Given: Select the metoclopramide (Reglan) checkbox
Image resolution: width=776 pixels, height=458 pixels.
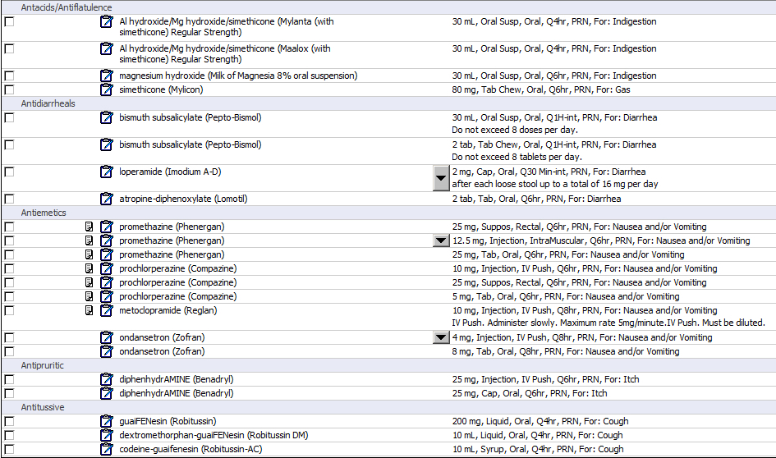Looking at the screenshot, I should (x=9, y=310).
